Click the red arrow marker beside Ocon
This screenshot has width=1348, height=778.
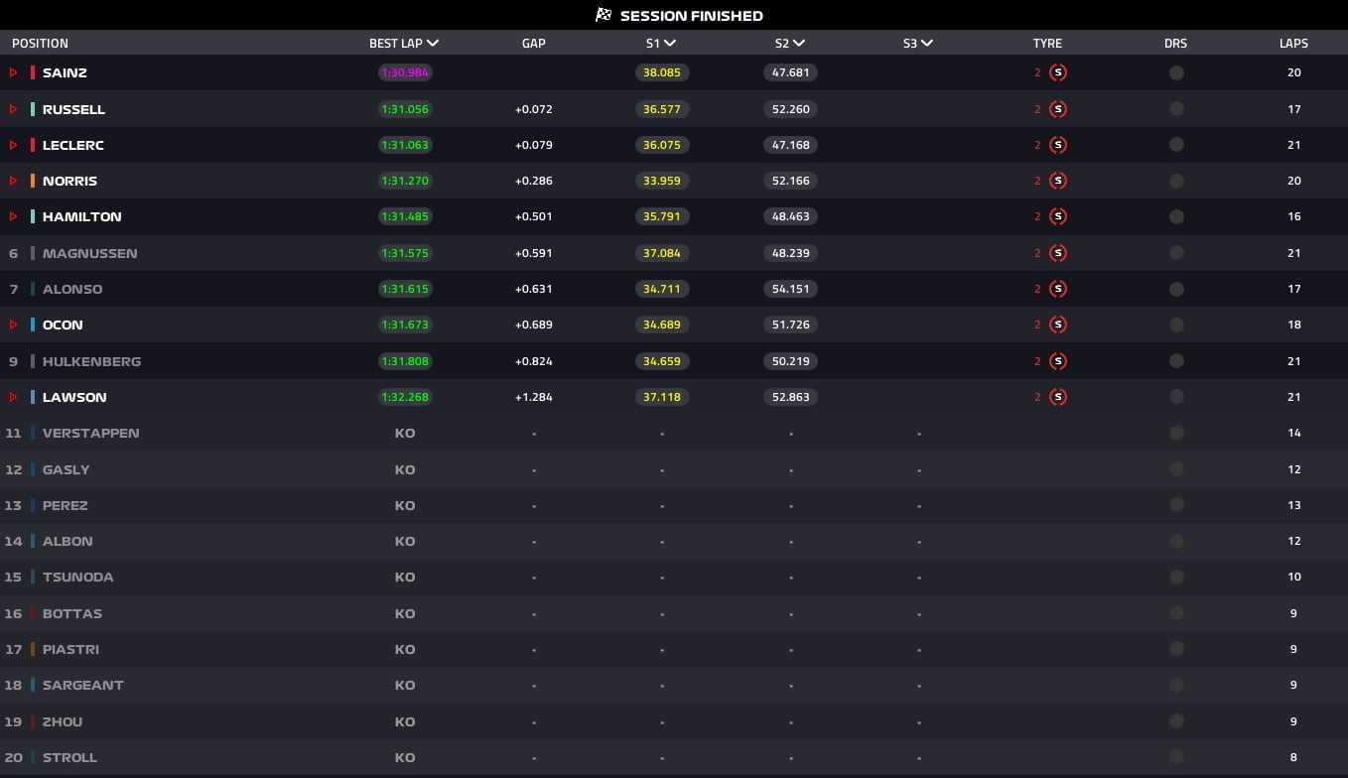(14, 324)
